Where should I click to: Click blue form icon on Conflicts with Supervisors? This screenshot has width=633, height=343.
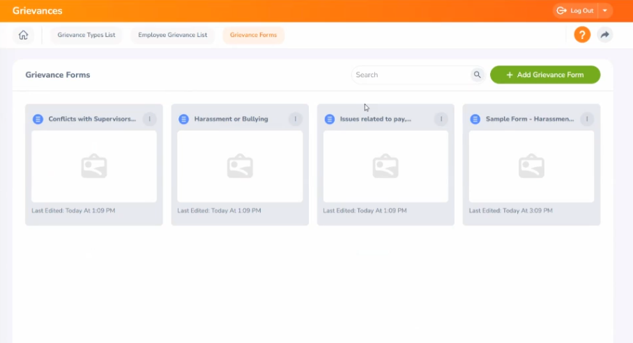click(x=38, y=119)
